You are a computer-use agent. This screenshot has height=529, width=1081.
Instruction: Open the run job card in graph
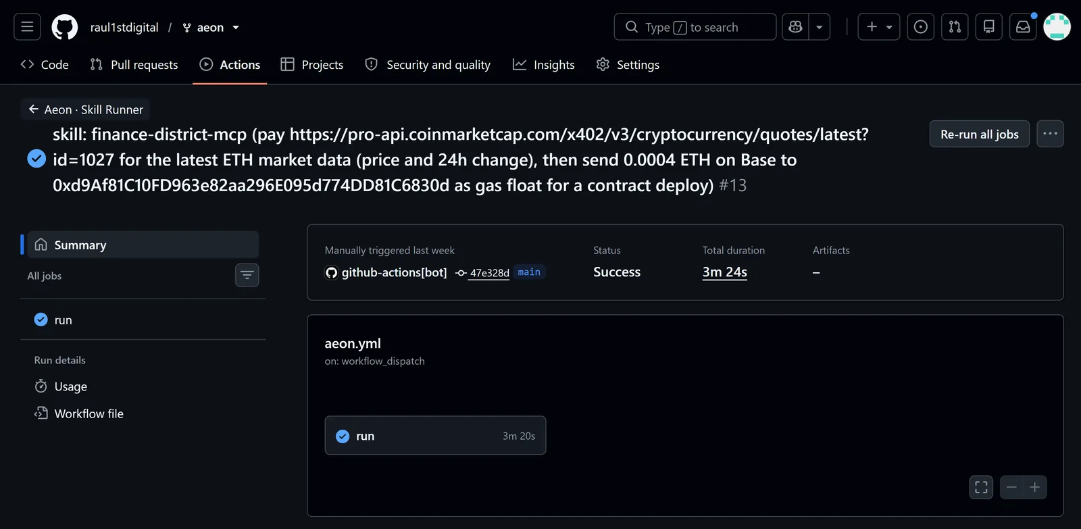[x=435, y=436]
